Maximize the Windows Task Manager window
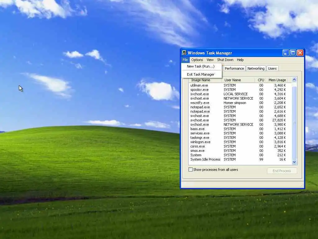318x239 pixels. [293, 53]
